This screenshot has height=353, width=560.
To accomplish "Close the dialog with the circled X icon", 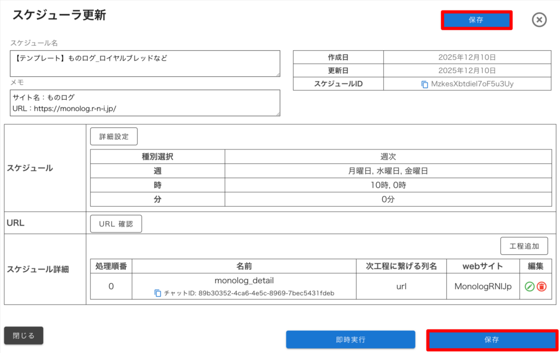I will pos(539,20).
